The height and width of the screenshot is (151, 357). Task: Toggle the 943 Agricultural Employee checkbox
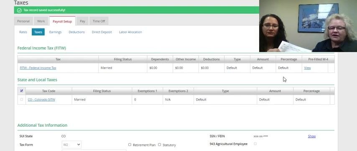[255, 144]
